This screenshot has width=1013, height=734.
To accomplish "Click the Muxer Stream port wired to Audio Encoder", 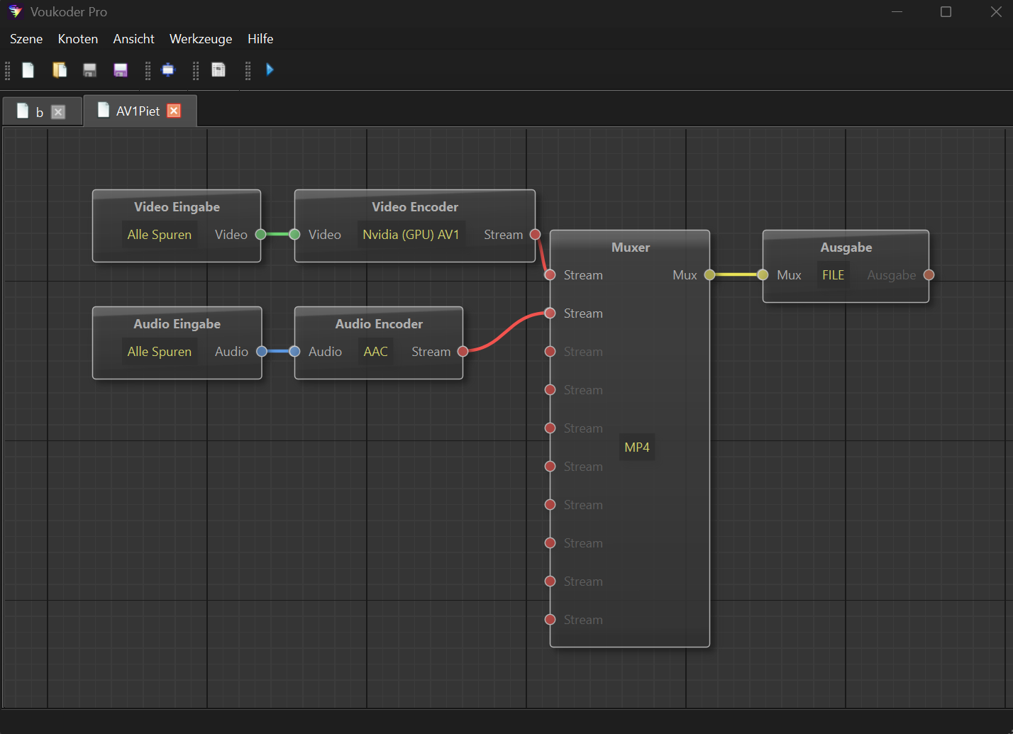I will coord(550,313).
